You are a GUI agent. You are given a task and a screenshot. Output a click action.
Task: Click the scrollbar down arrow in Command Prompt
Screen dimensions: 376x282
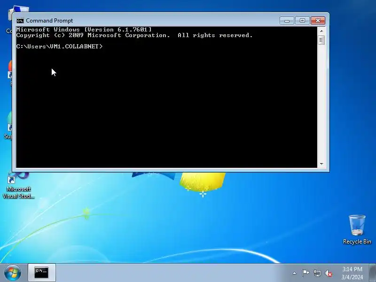[321, 164]
